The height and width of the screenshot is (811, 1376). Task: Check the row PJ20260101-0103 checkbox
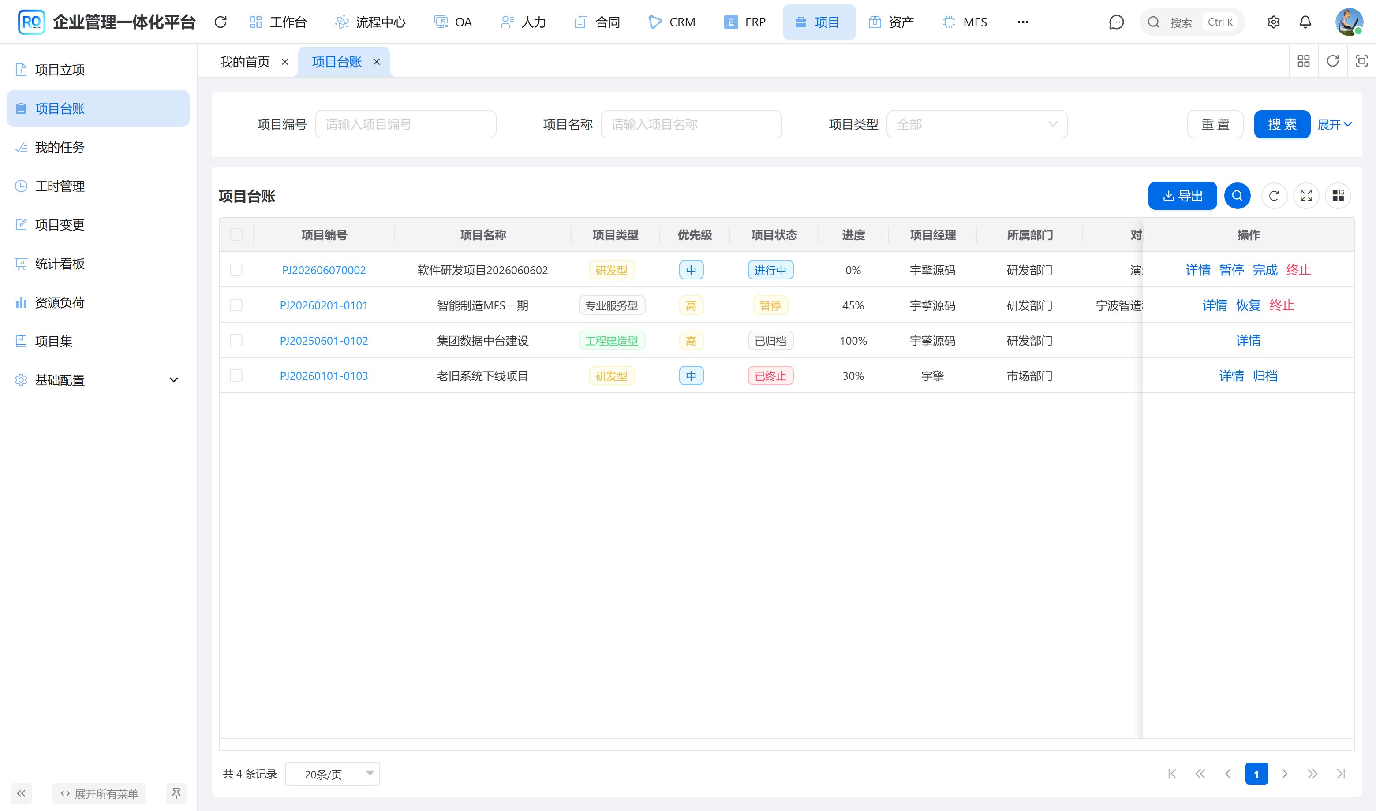tap(236, 376)
